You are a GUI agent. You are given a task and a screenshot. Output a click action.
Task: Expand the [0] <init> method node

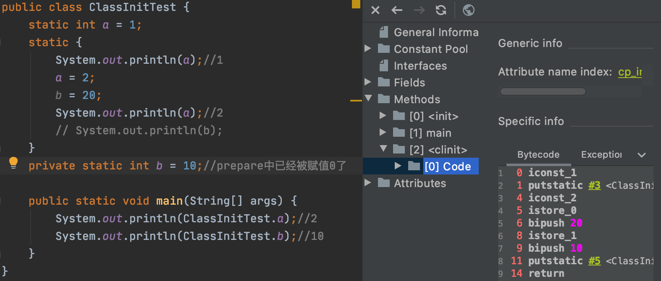point(383,116)
